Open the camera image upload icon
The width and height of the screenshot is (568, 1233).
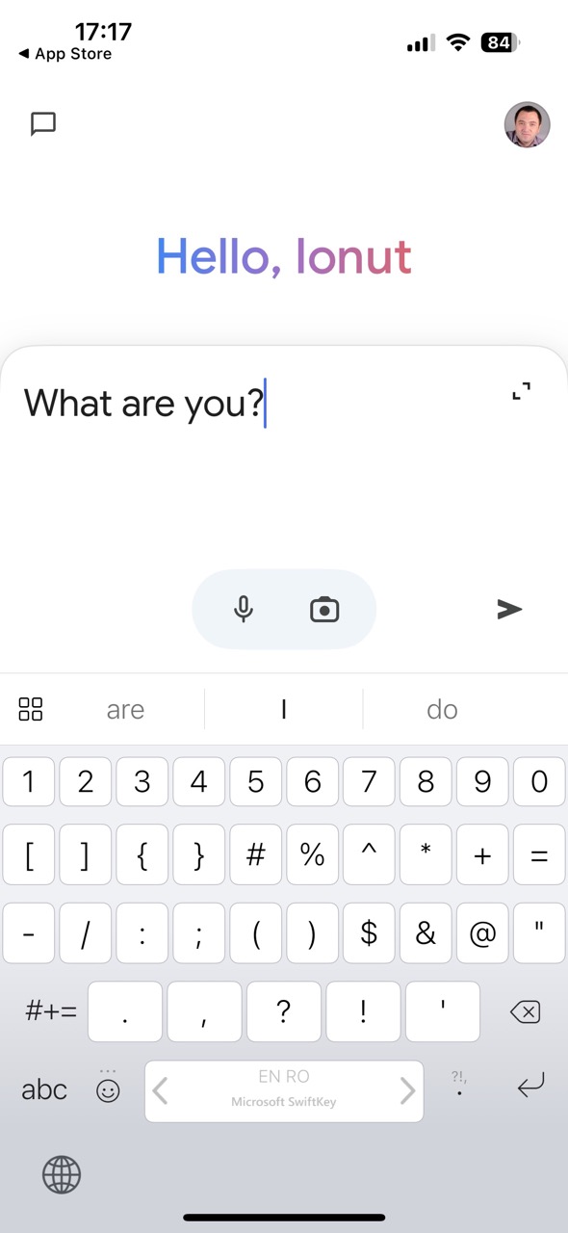[x=324, y=609]
